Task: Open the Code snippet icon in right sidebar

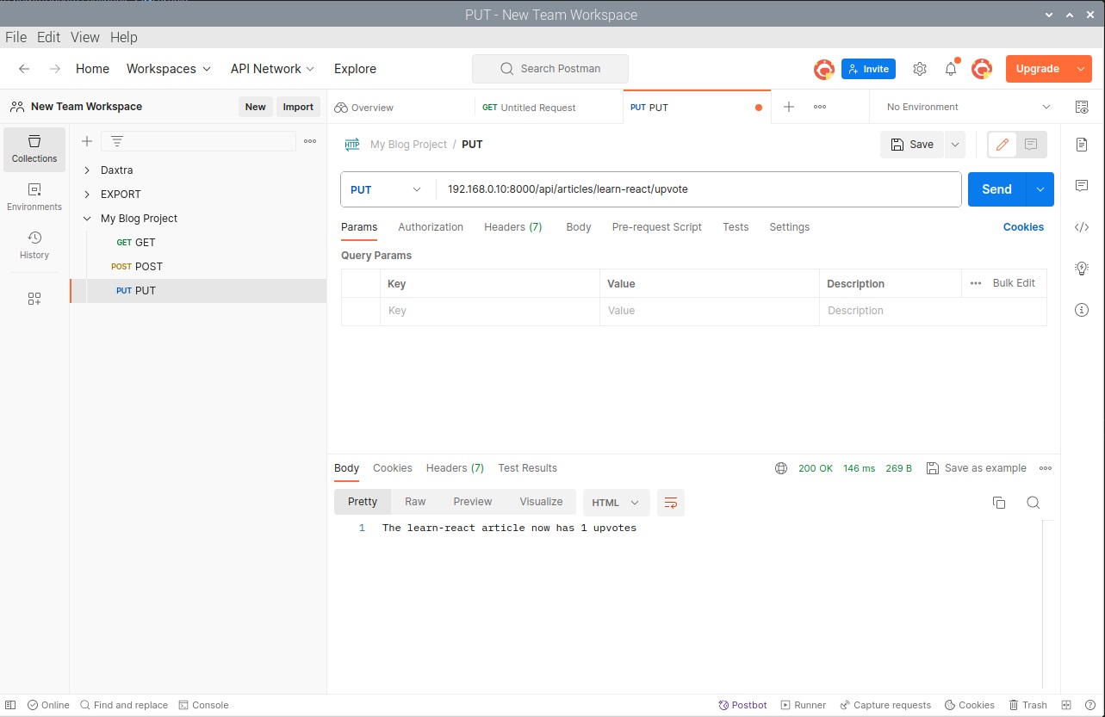Action: [1083, 227]
